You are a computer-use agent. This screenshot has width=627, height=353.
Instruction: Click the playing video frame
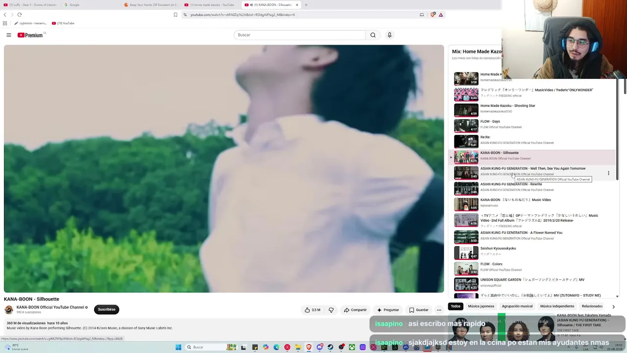coord(224,169)
